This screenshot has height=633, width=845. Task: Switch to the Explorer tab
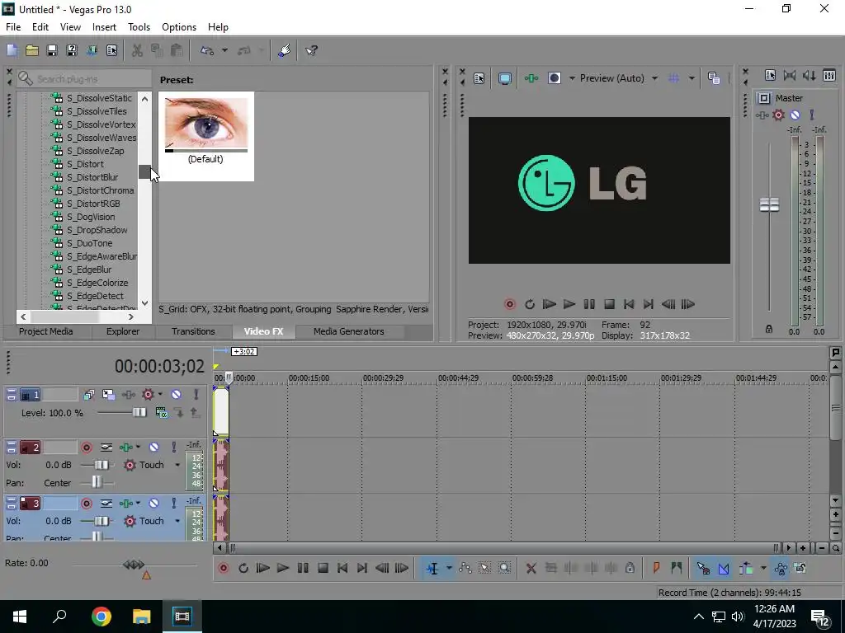pyautogui.click(x=123, y=331)
